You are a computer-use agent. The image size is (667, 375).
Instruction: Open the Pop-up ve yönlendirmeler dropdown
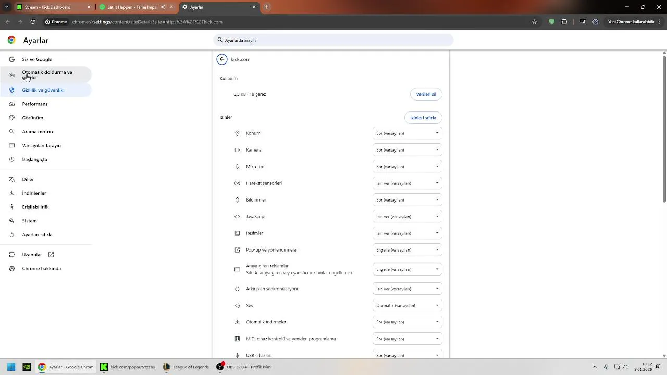407,250
